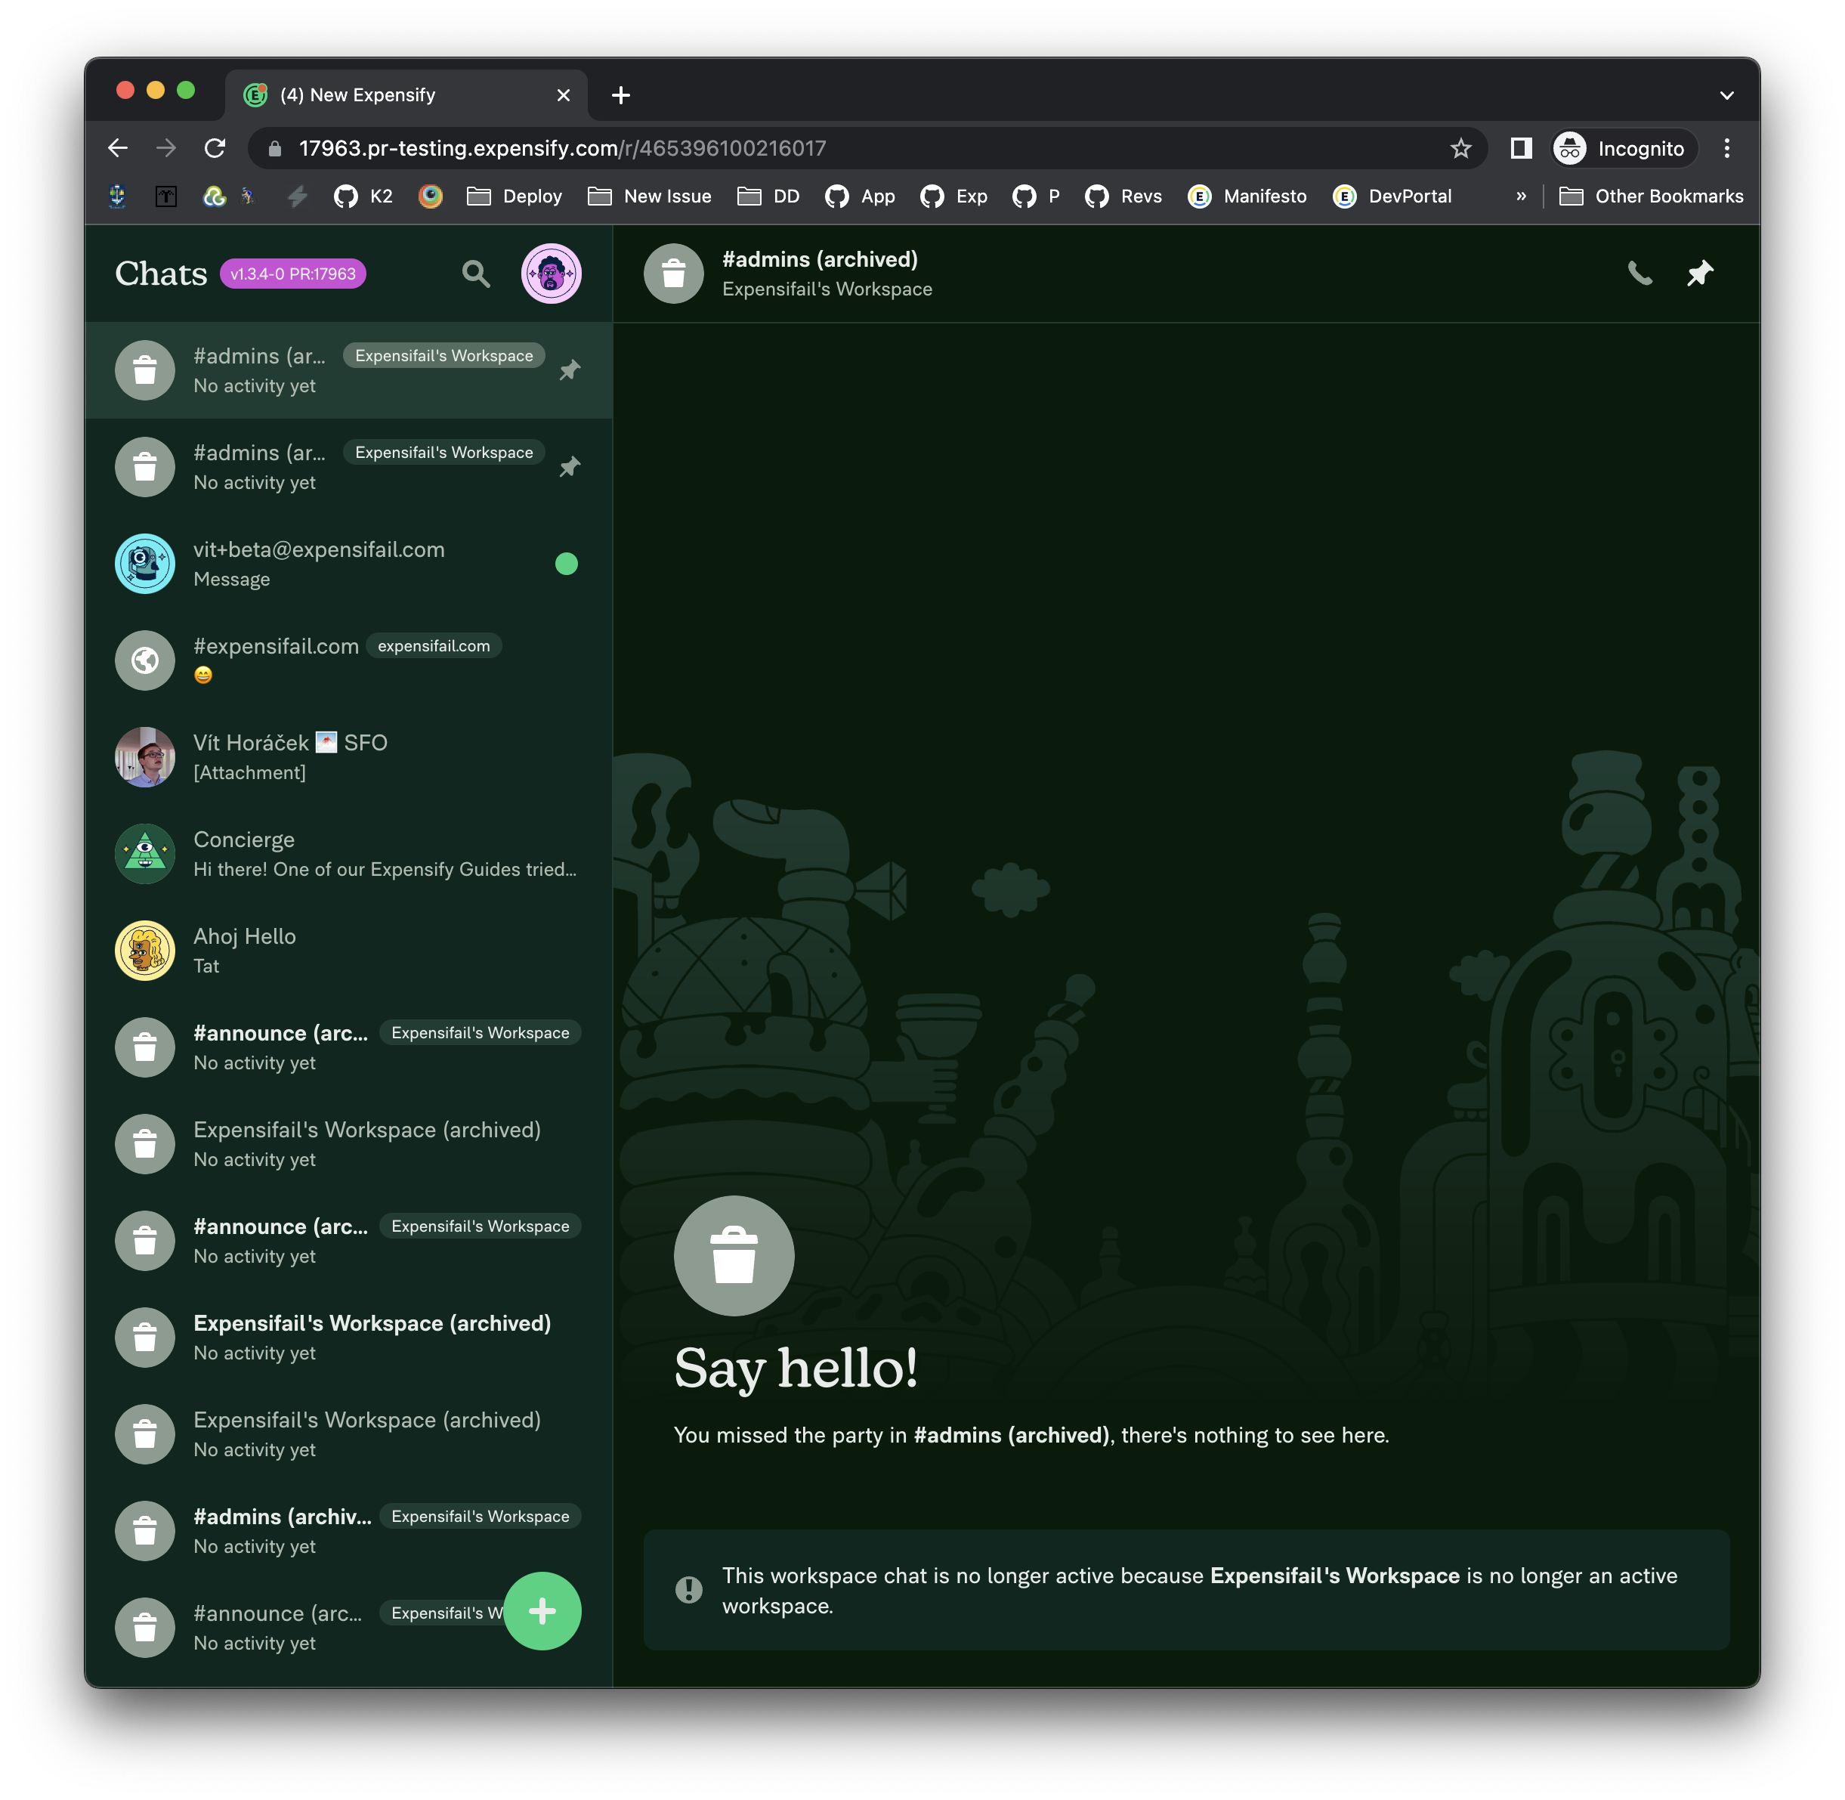Bookmark this page with star icon
Viewport: 1845px width, 1800px height.
point(1460,148)
